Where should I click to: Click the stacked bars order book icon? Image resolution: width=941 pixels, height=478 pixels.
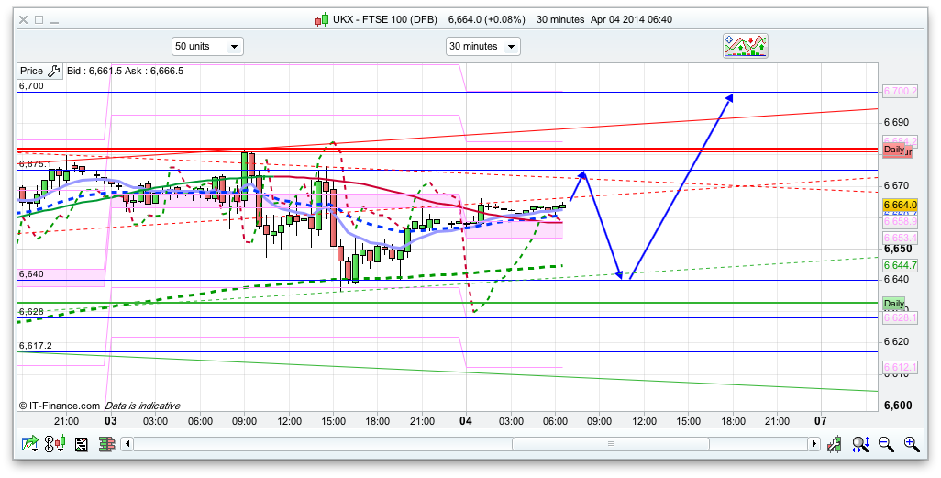(106, 444)
